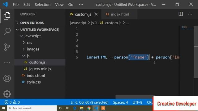
Task: Open the View menu
Action: tap(59, 5)
